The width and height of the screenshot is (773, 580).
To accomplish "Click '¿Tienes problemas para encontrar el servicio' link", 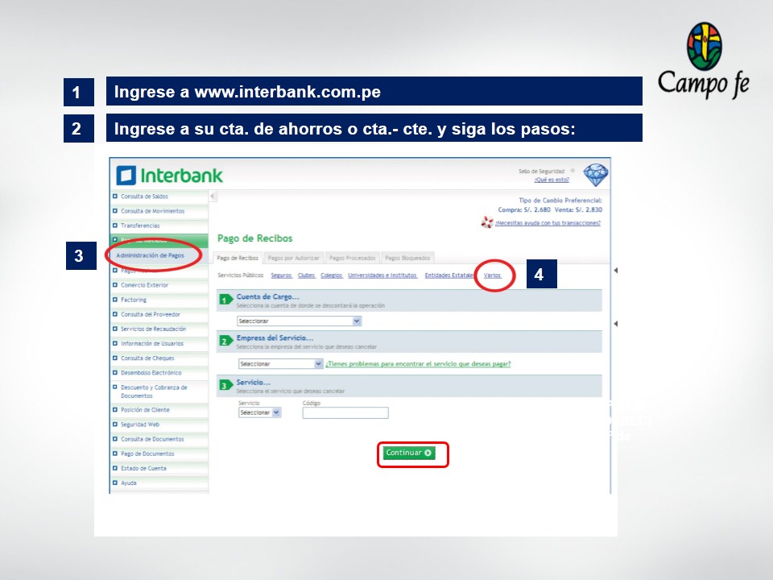I will (418, 364).
